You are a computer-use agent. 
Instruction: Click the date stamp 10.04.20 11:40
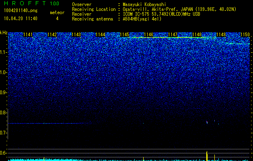pyautogui.click(x=21, y=19)
